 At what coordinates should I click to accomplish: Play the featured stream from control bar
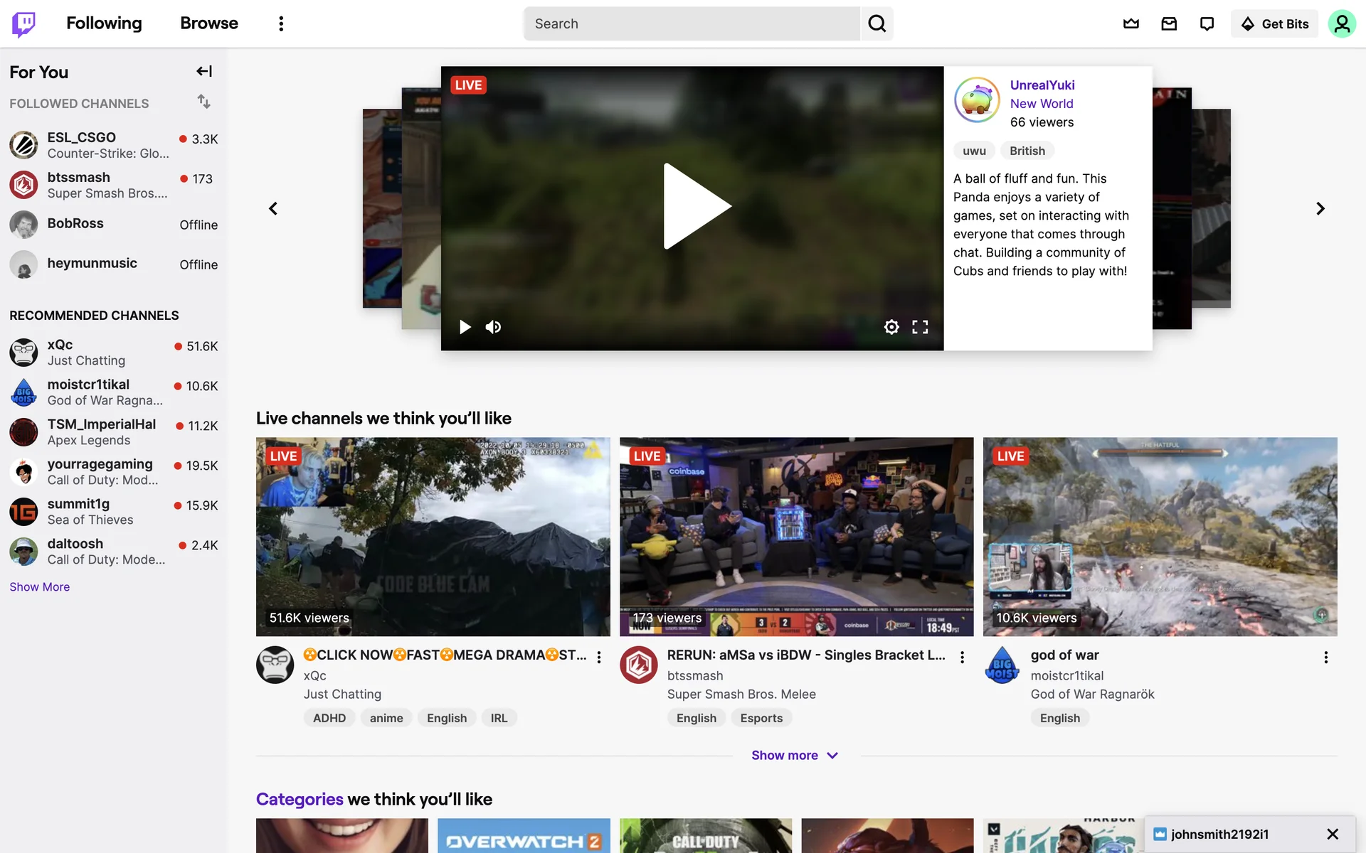click(465, 327)
